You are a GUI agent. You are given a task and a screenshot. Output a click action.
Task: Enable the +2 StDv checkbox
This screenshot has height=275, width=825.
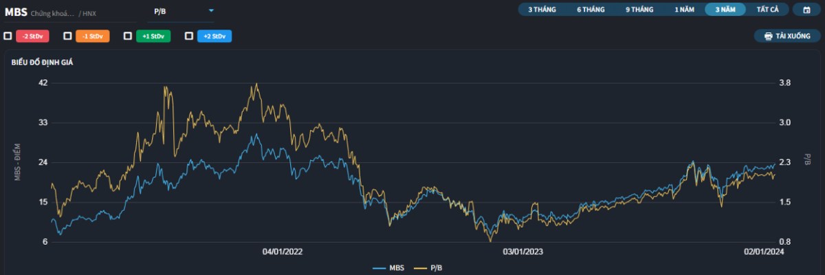pos(189,36)
